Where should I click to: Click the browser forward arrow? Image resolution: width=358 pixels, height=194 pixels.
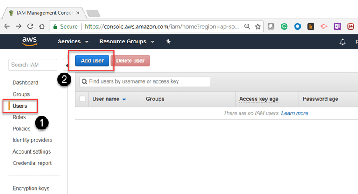coord(19,27)
